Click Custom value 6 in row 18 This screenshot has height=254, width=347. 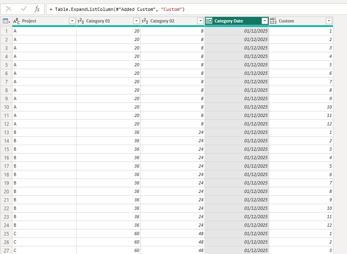(x=301, y=175)
